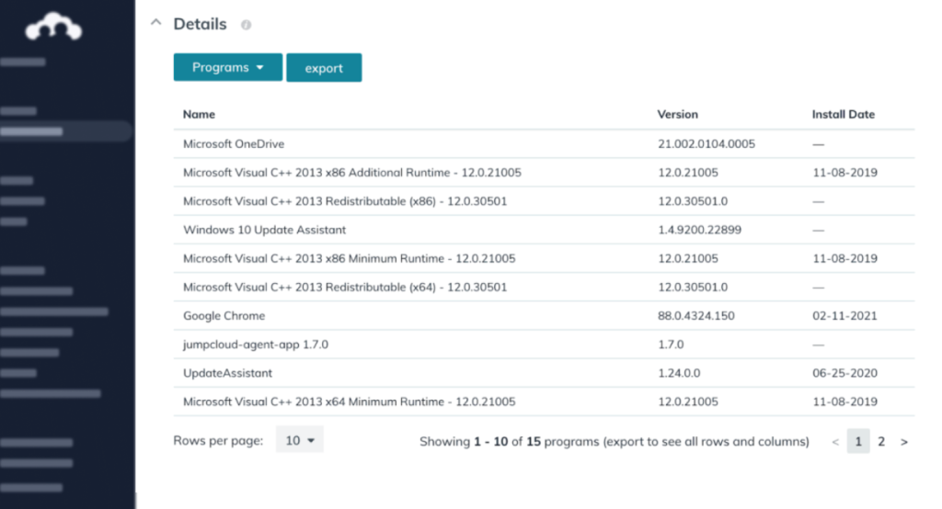The width and height of the screenshot is (942, 509).
Task: Click the Version column header
Action: (x=678, y=114)
